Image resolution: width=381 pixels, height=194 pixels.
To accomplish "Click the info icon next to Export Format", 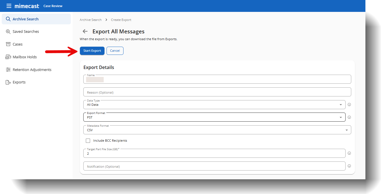I will 349,117.
